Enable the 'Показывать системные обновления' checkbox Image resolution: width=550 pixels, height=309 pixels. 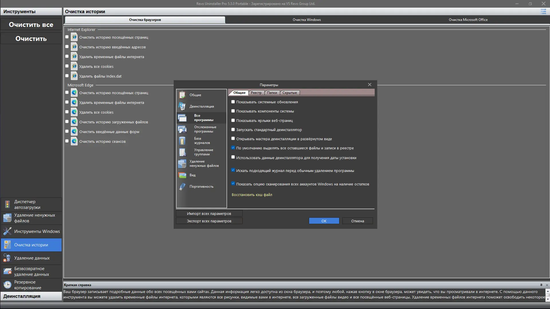pos(233,102)
